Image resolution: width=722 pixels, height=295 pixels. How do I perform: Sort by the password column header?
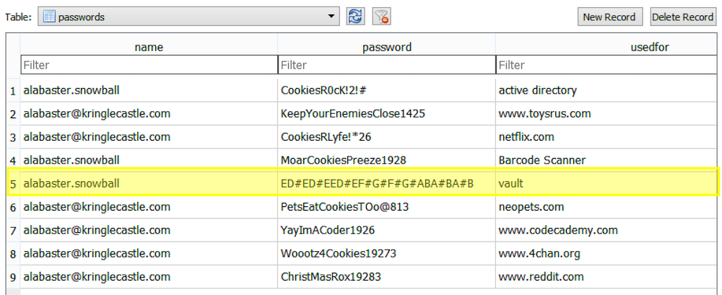(387, 47)
